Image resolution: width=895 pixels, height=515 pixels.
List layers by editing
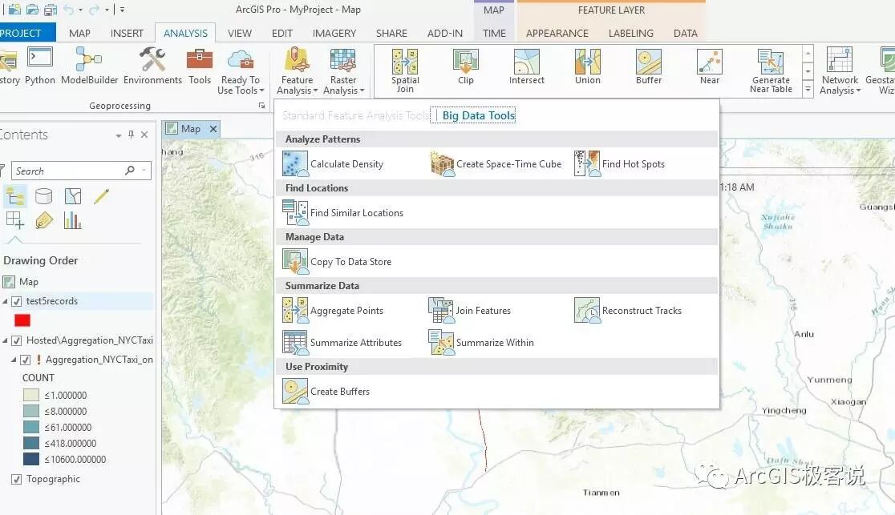click(x=102, y=197)
